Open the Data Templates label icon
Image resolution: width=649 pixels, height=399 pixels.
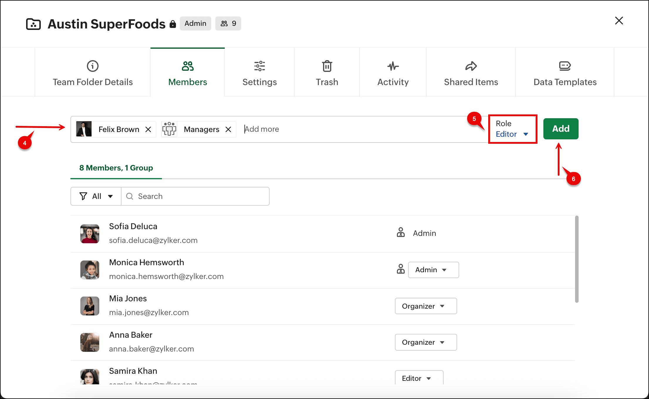(565, 66)
